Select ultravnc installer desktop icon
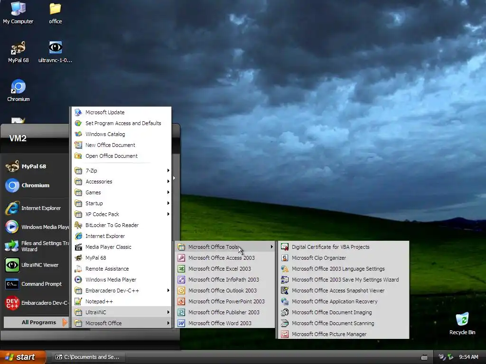The image size is (486, 364). (x=55, y=52)
